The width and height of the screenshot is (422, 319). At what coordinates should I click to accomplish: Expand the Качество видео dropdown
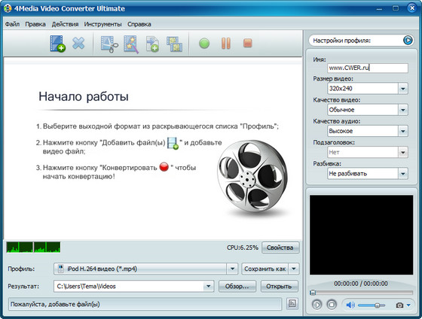403,110
